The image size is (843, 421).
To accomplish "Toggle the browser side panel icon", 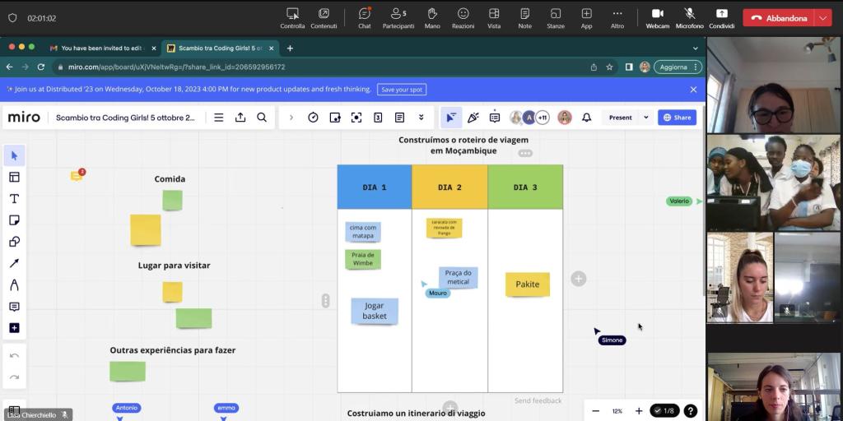I will click(628, 67).
